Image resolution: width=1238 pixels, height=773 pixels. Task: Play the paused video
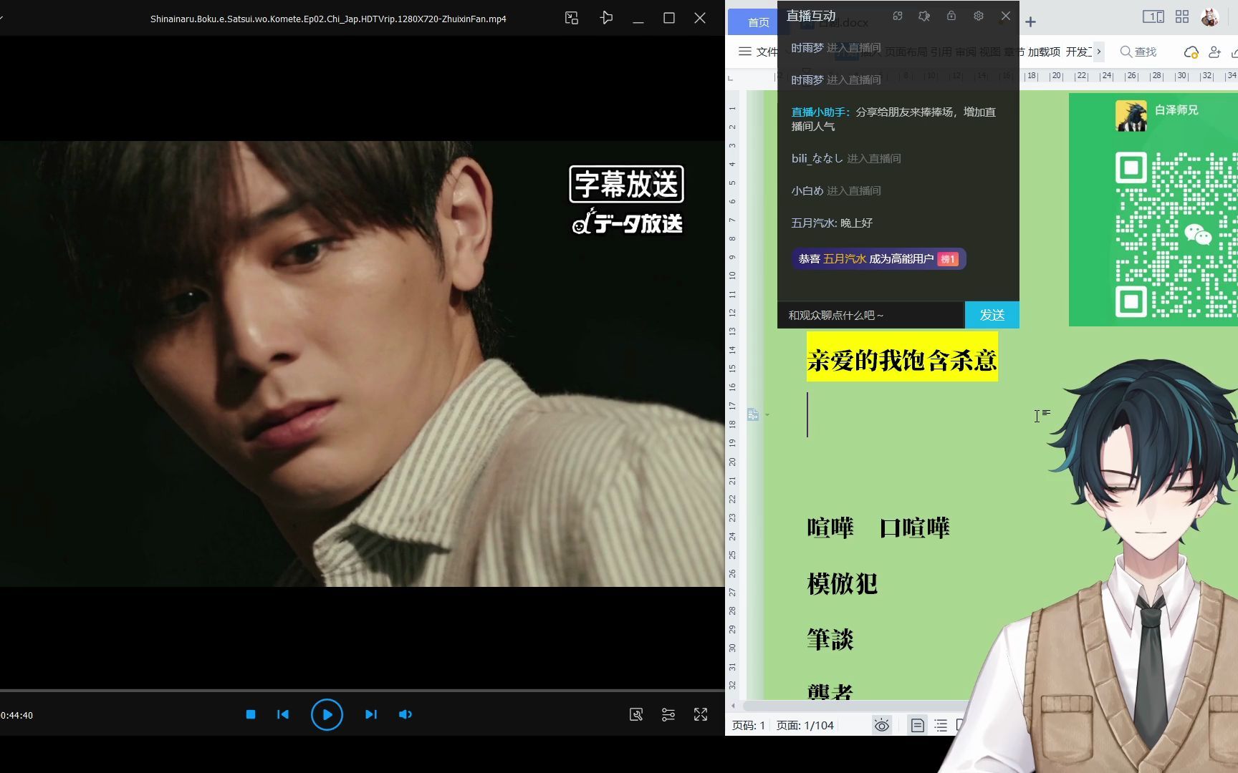pos(327,714)
